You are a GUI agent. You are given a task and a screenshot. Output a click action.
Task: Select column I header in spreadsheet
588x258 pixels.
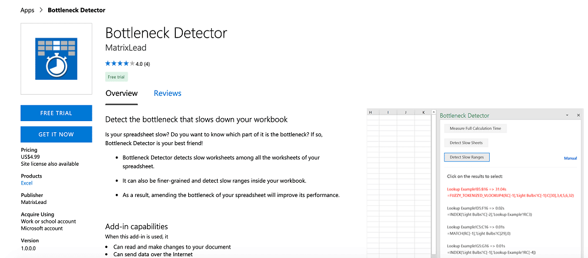pyautogui.click(x=387, y=112)
